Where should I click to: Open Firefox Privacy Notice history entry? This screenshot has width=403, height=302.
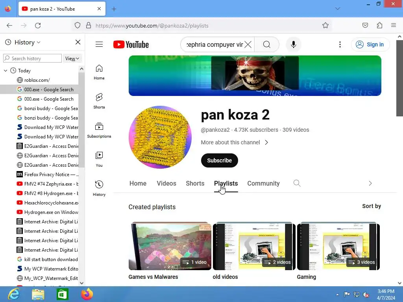coord(48,174)
